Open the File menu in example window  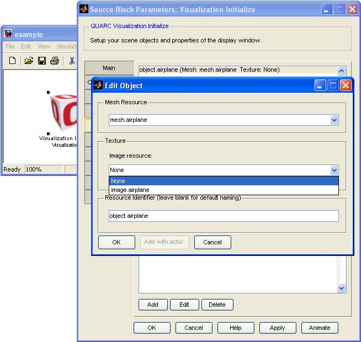(10, 46)
